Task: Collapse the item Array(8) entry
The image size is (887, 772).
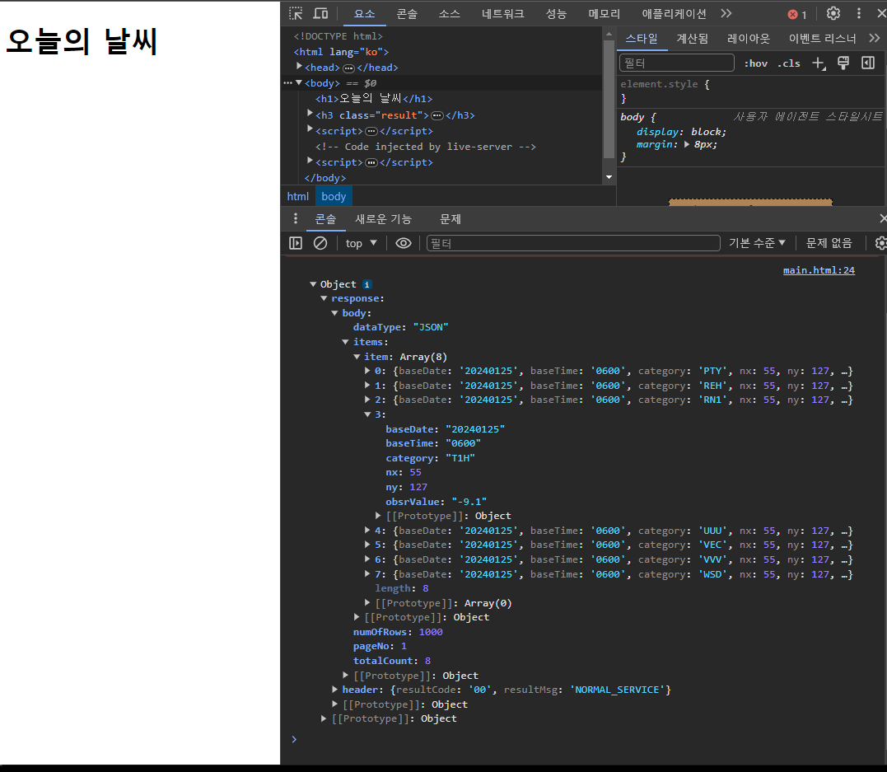Action: [x=357, y=357]
